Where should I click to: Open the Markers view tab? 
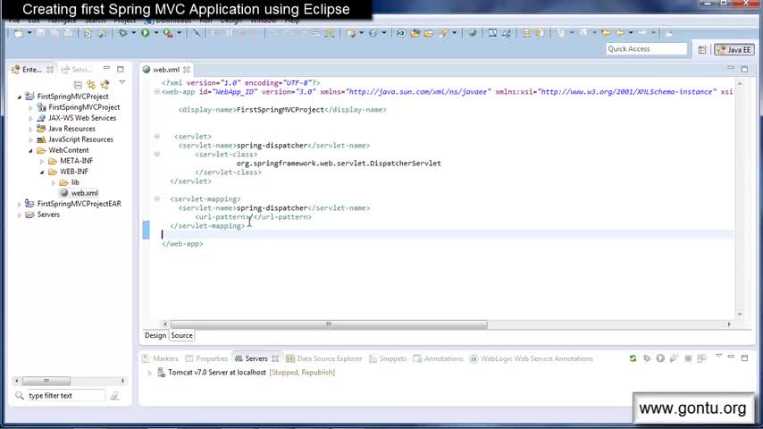point(160,359)
